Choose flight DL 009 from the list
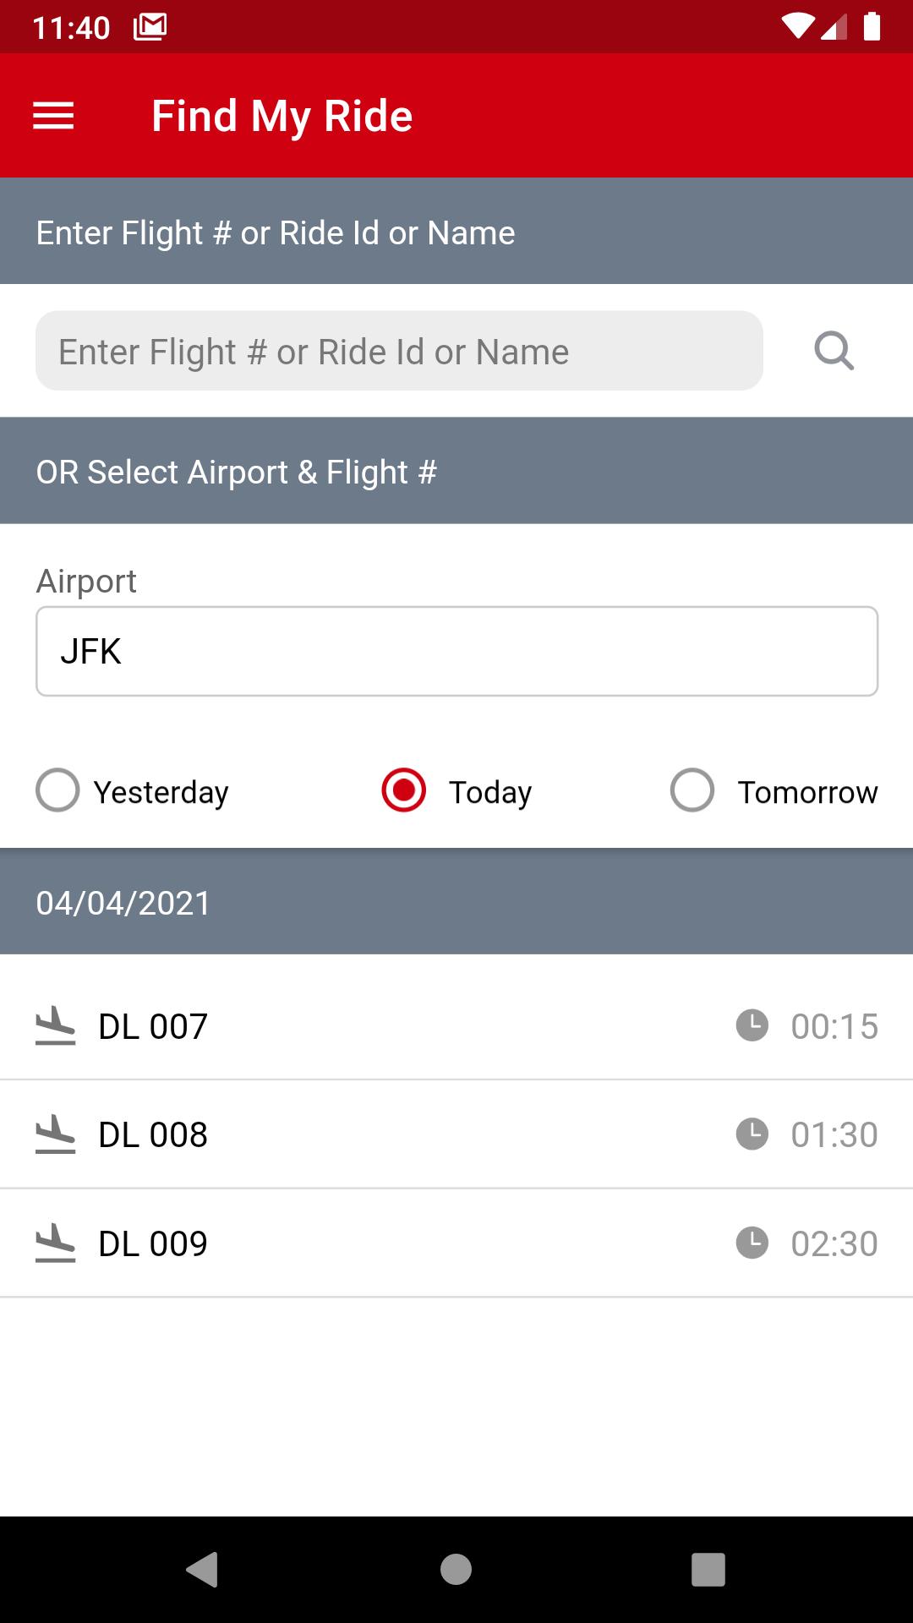The height and width of the screenshot is (1623, 913). 456,1243
